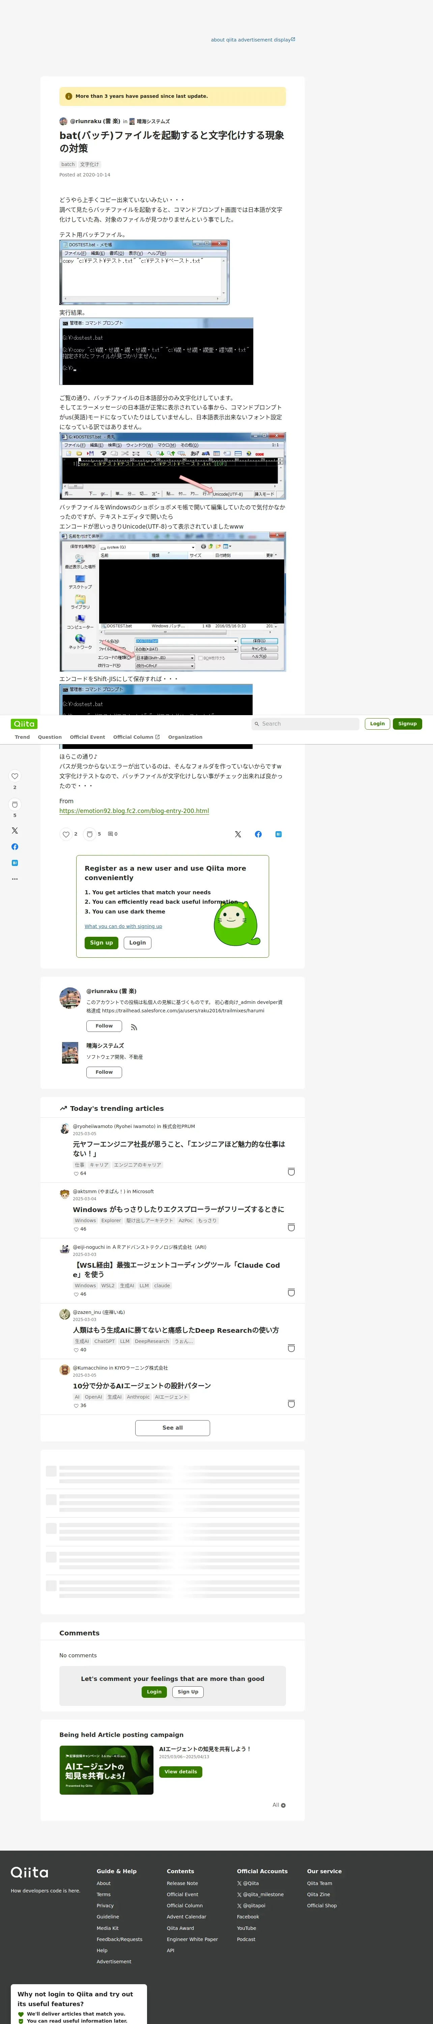Click the View details campaign button
Screen dimensions: 433x2024
tap(181, 1772)
